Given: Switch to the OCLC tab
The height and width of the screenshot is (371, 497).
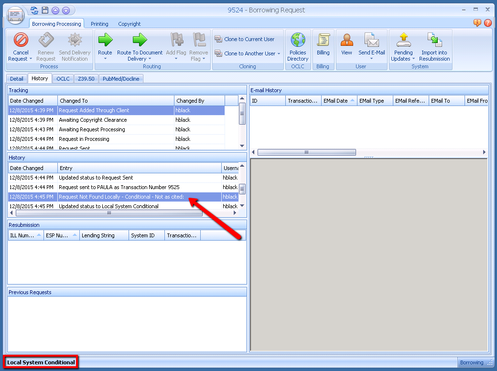Looking at the screenshot, I should pyautogui.click(x=62, y=79).
